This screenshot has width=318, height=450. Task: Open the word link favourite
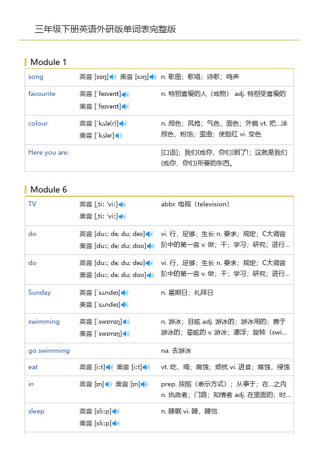(x=42, y=94)
